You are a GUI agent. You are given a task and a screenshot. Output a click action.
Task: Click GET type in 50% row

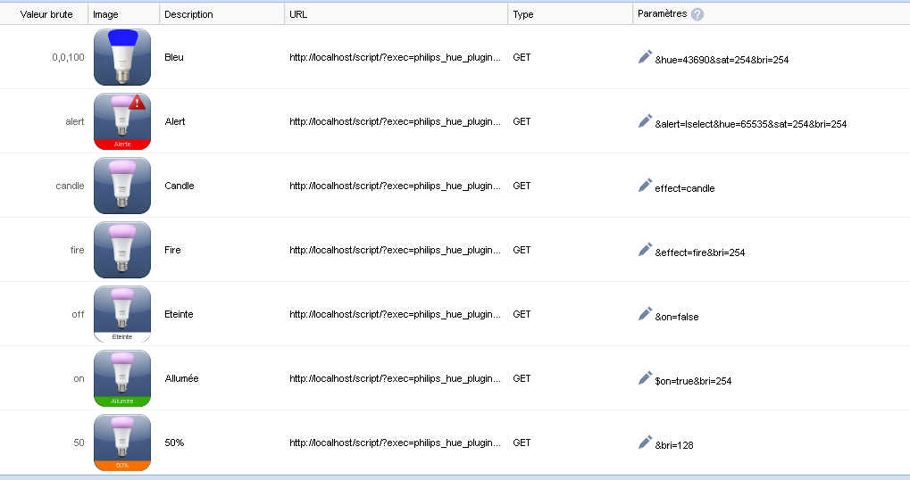522,443
